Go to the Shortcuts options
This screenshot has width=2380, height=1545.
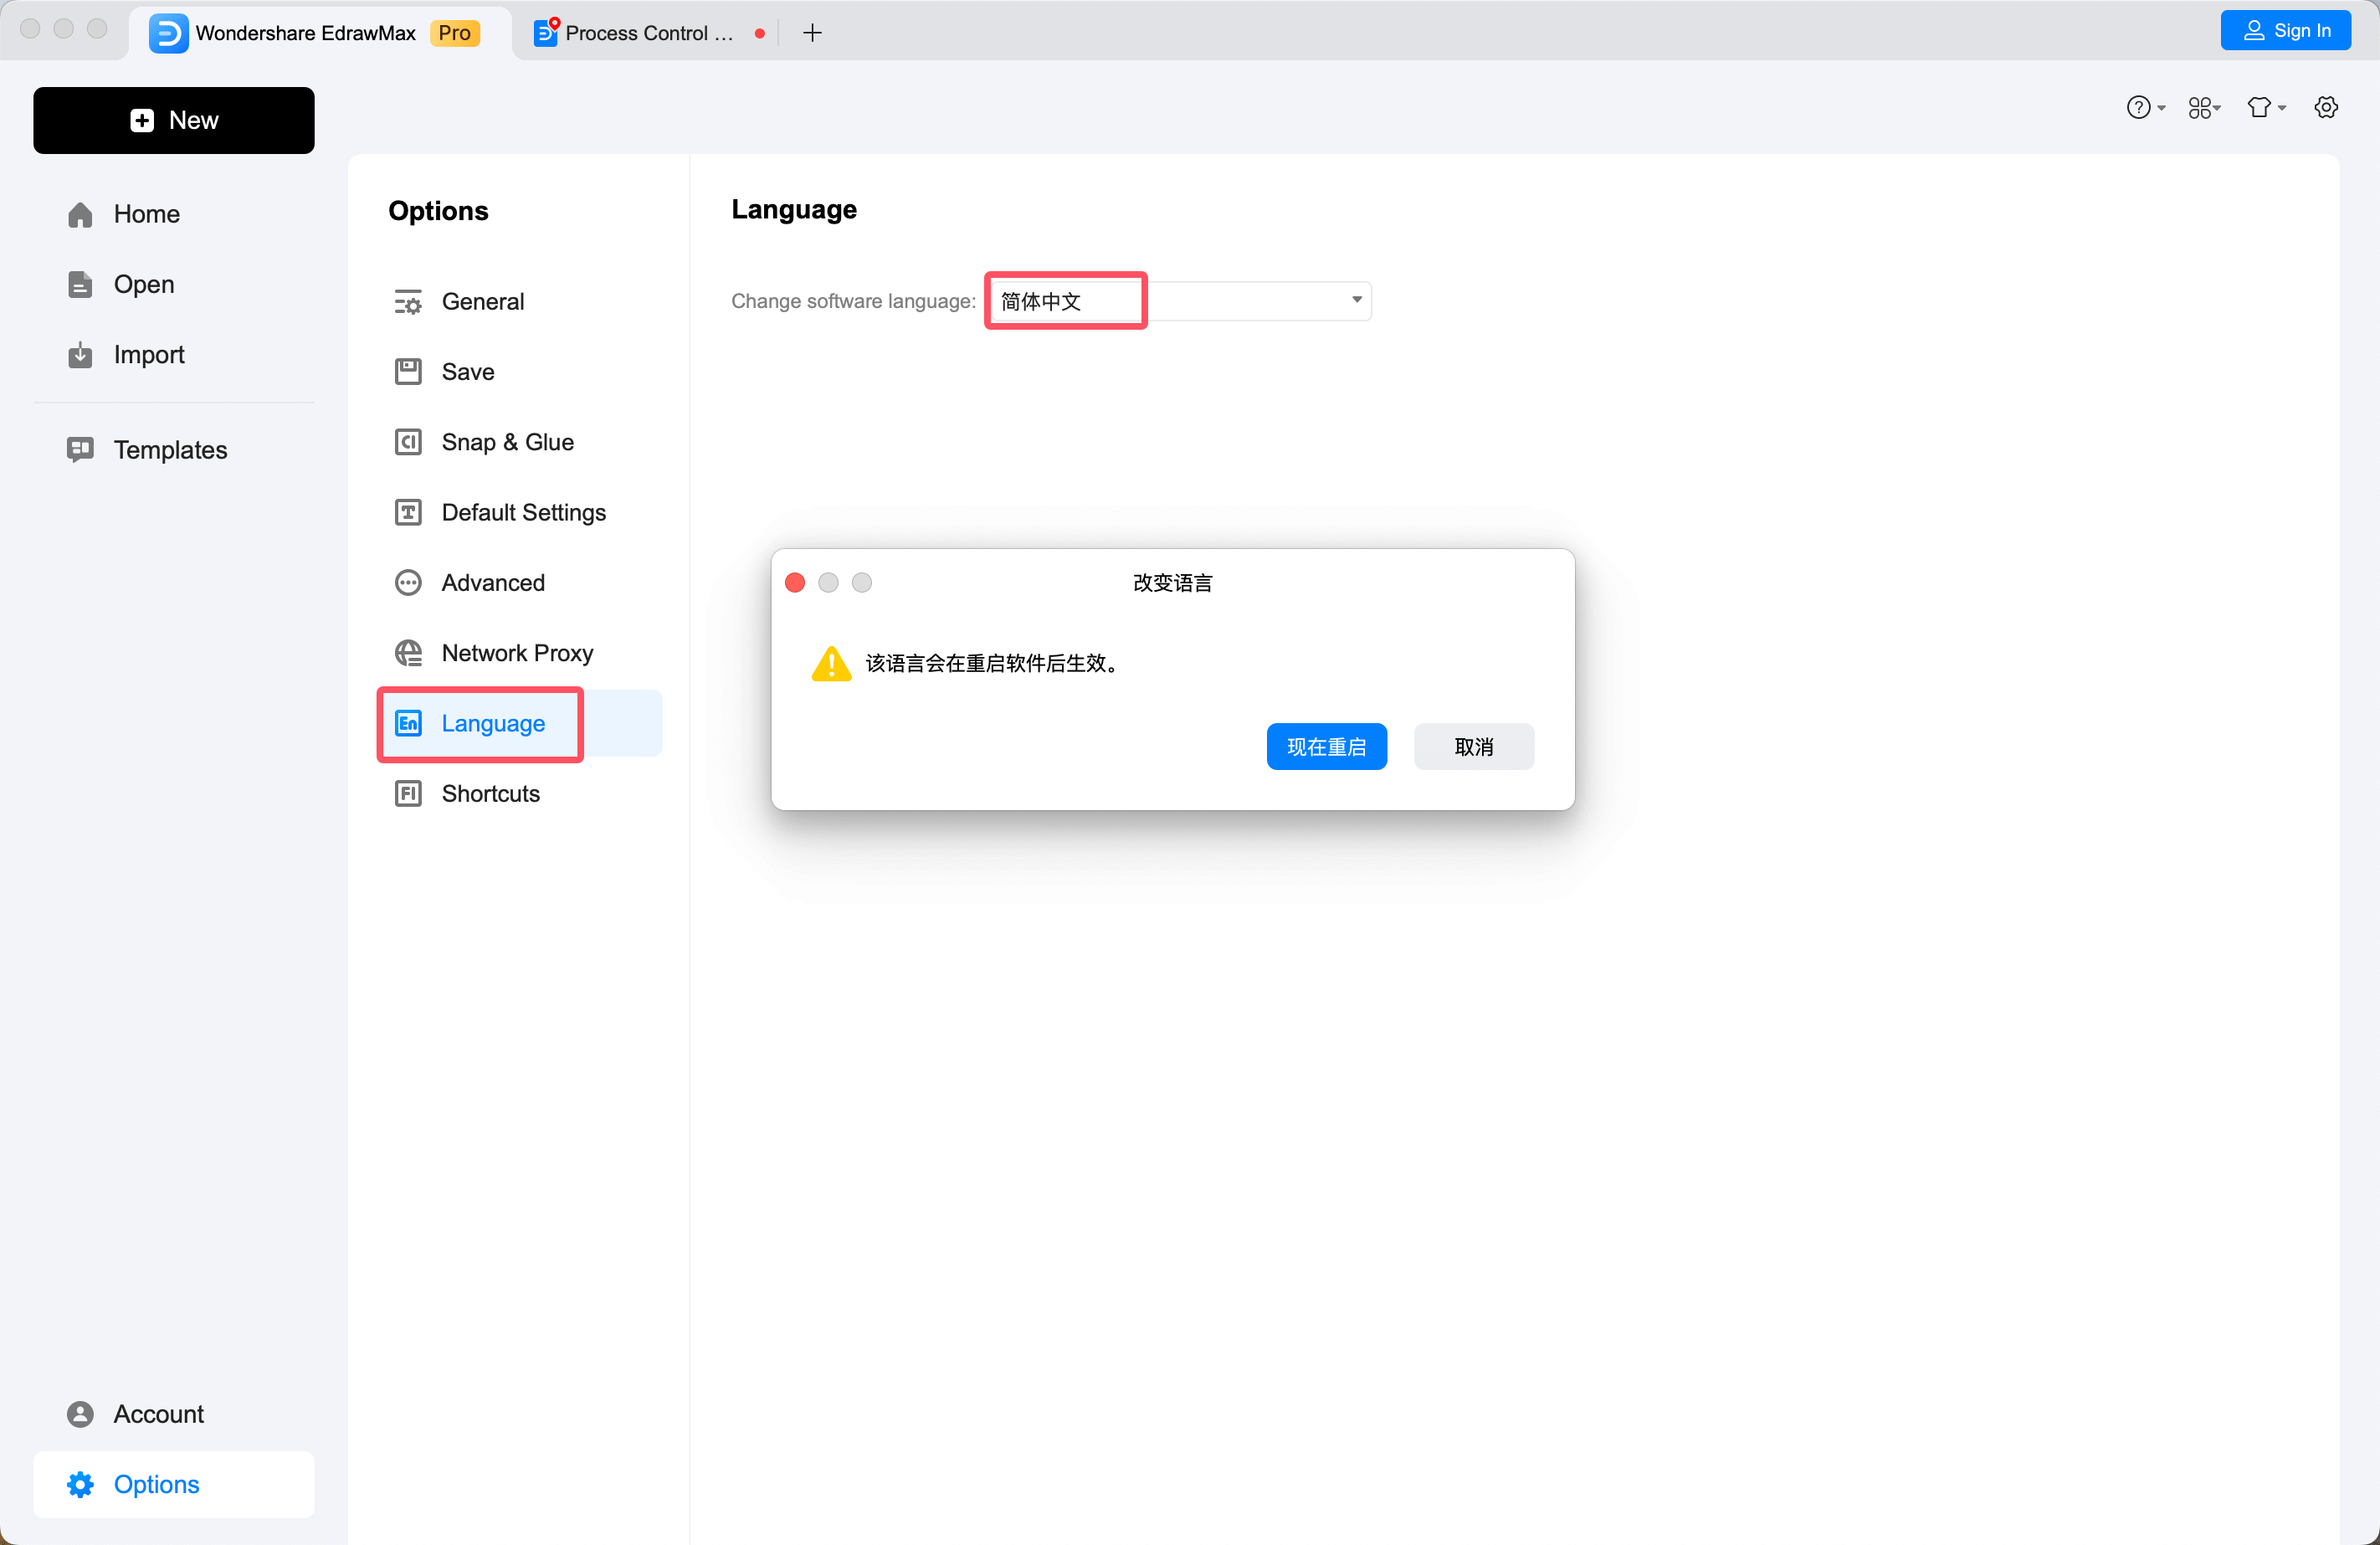coord(490,793)
